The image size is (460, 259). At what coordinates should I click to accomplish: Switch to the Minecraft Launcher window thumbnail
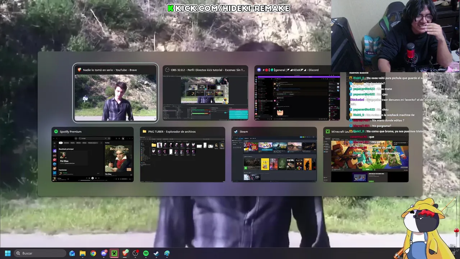(366, 155)
